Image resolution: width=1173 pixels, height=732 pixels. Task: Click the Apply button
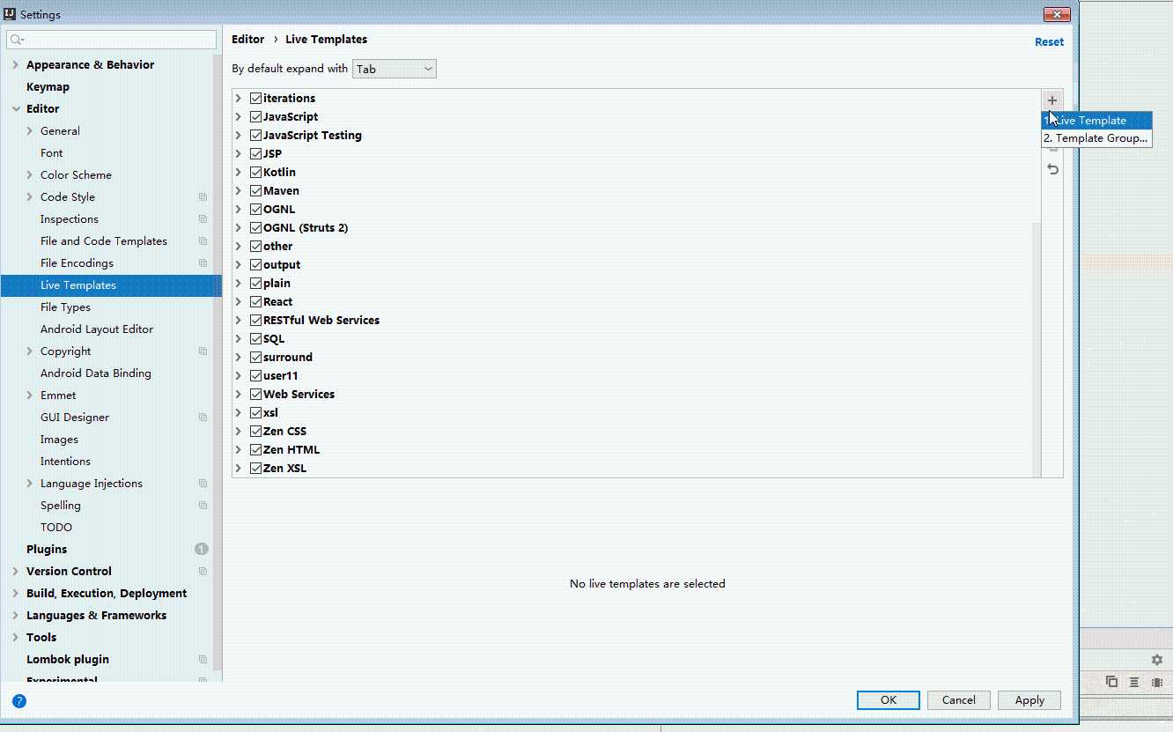tap(1029, 700)
